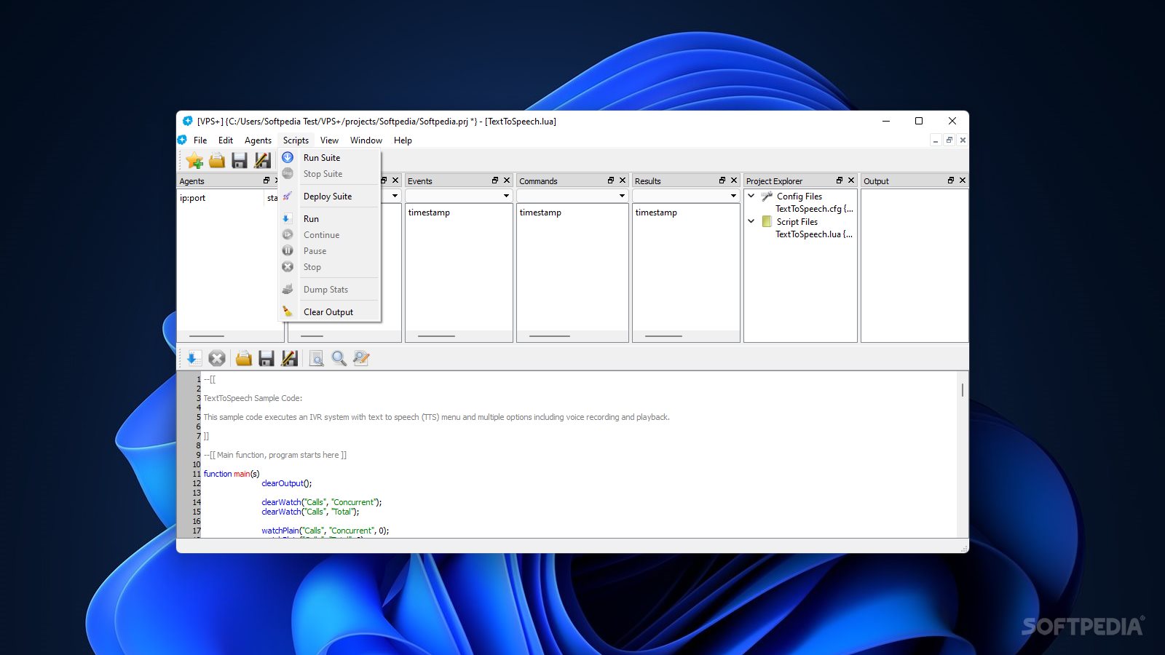Choose Clear Output from the Scripts menu
The height and width of the screenshot is (655, 1165).
pyautogui.click(x=329, y=312)
